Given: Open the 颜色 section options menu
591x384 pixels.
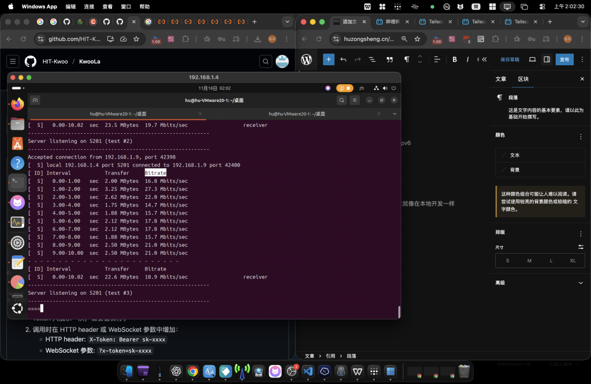Looking at the screenshot, I should coord(581,137).
